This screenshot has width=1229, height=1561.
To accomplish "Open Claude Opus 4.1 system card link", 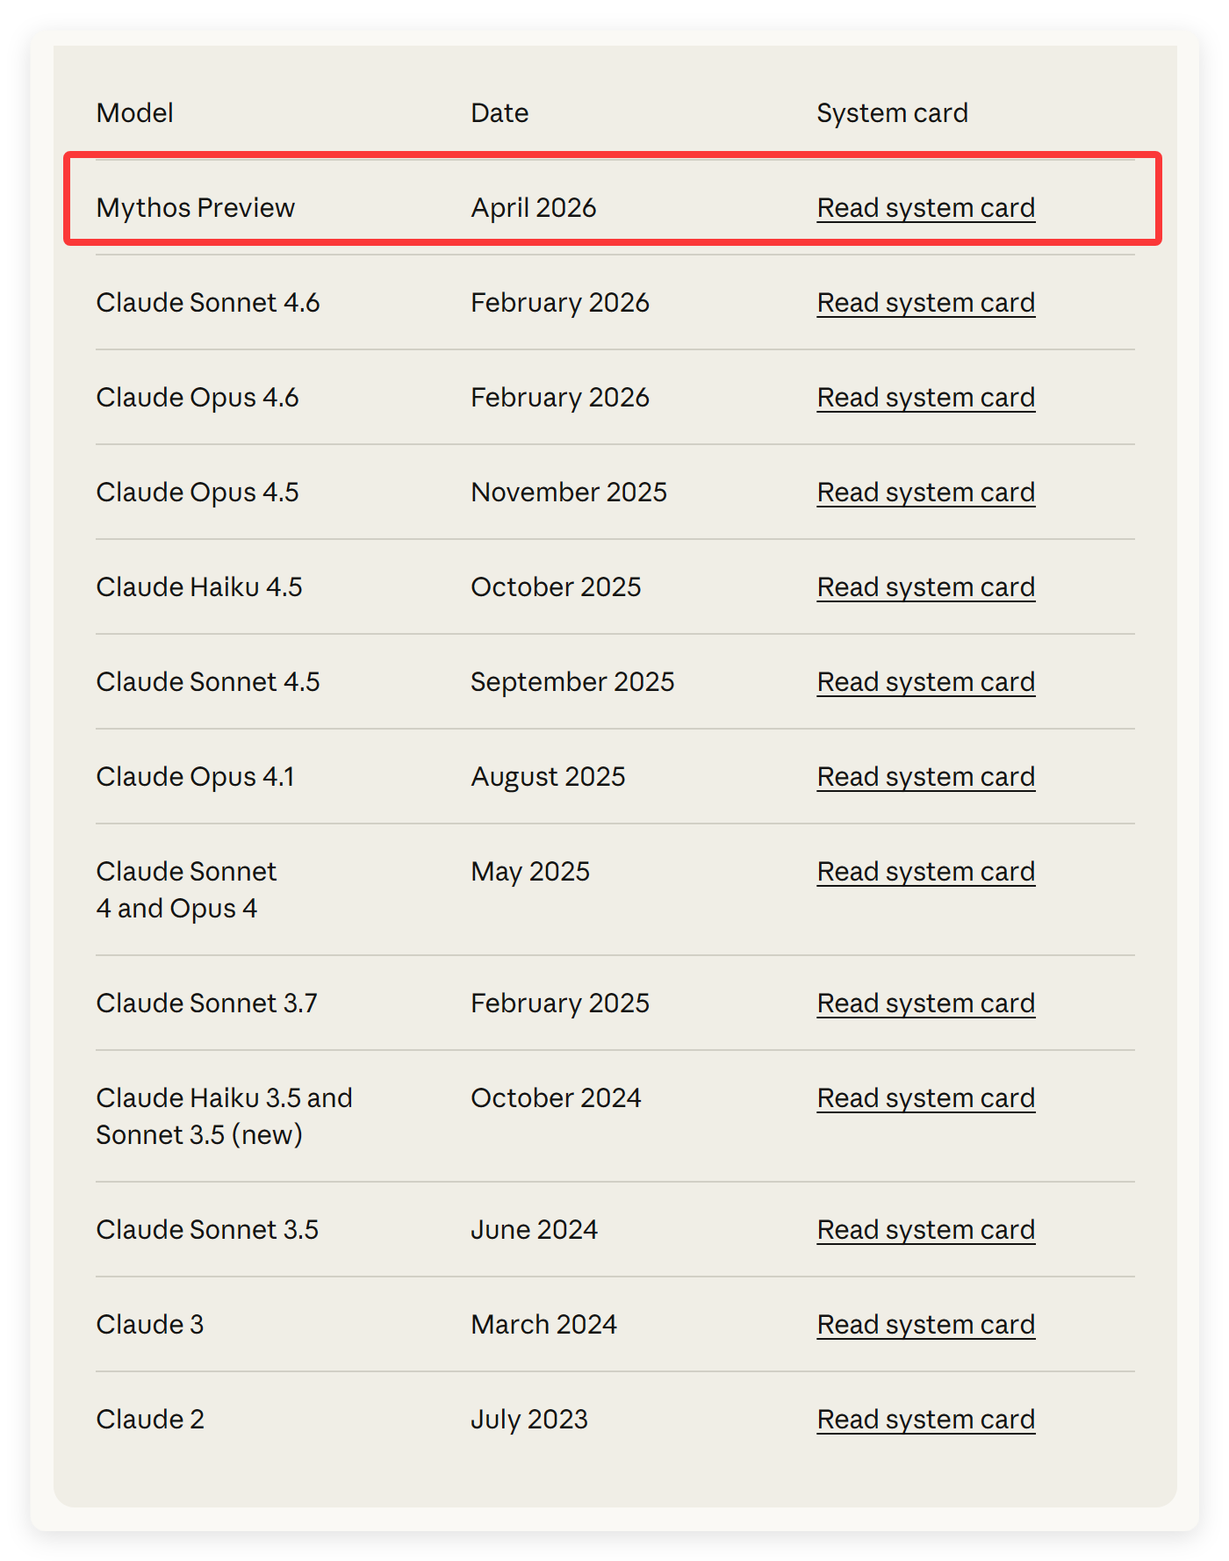I will pos(925,777).
